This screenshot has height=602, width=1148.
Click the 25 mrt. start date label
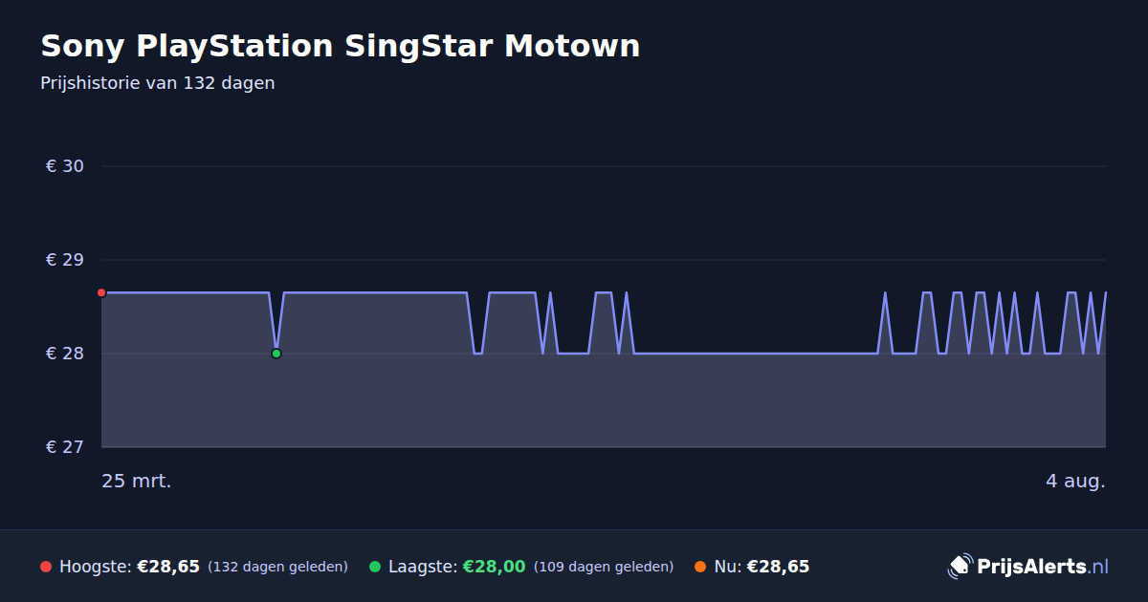click(137, 481)
